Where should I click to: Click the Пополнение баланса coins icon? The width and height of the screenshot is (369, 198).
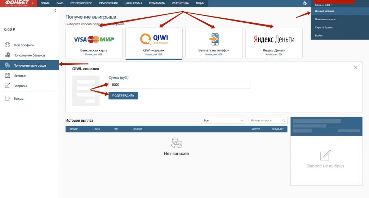(x=8, y=55)
